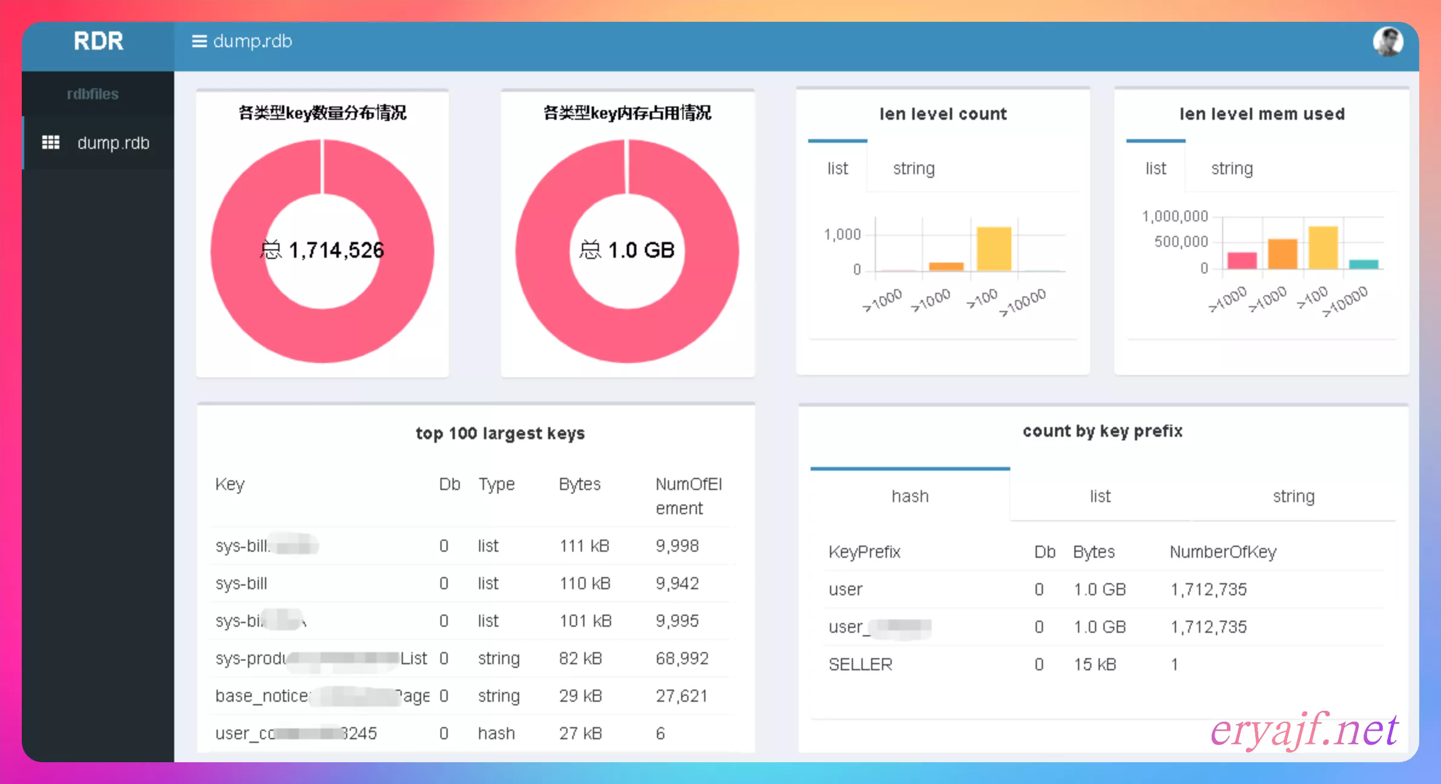This screenshot has height=784, width=1441.
Task: Click the rdbfiles sidebar heading
Action: click(93, 94)
